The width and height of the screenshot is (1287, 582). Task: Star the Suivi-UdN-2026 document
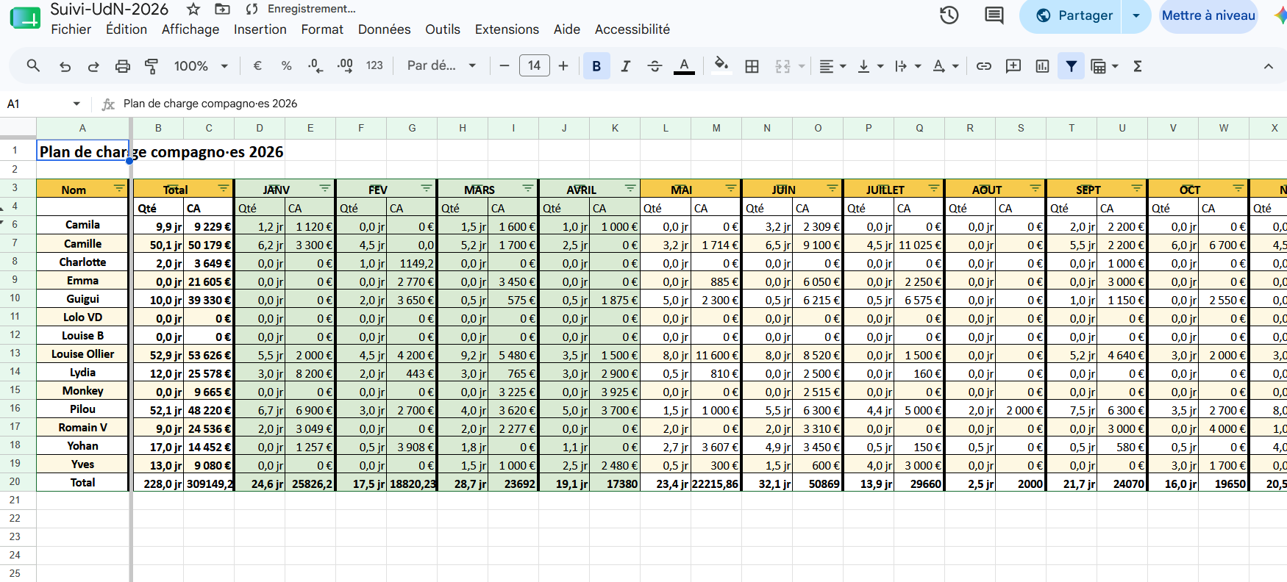coord(193,10)
